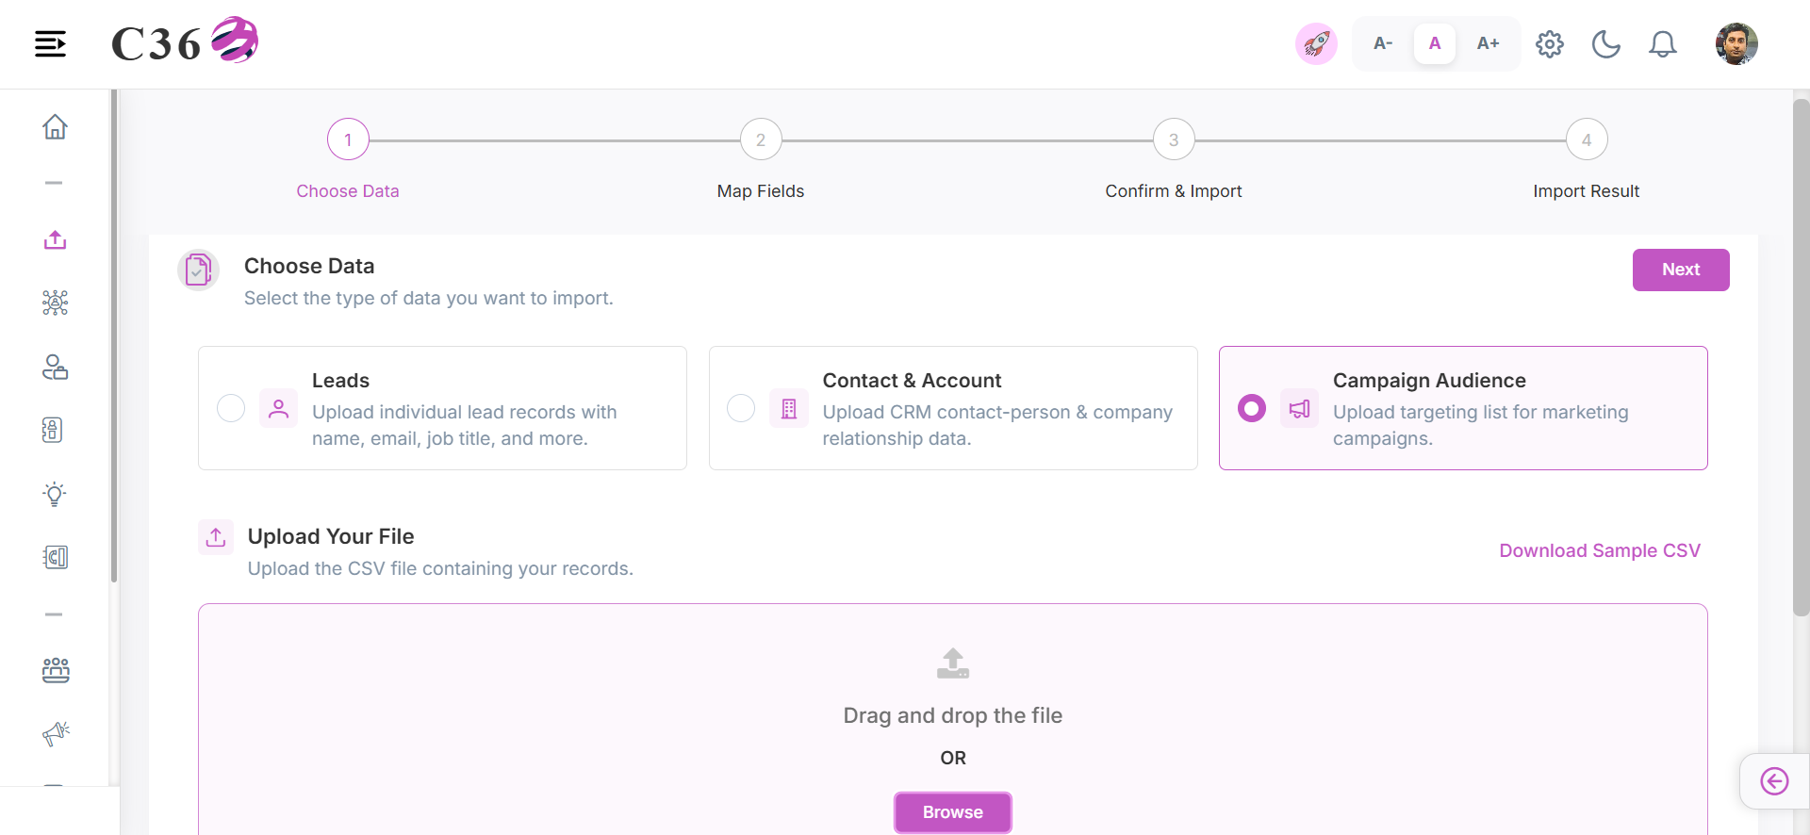Click the Campaign Audience megaphone icon
The image size is (1810, 835).
click(1299, 408)
